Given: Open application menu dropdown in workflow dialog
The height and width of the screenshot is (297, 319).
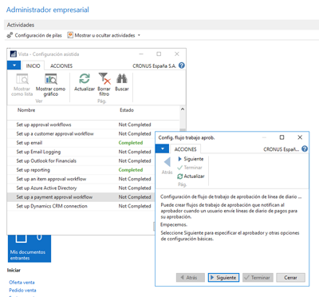Looking at the screenshot, I should click(x=163, y=148).
